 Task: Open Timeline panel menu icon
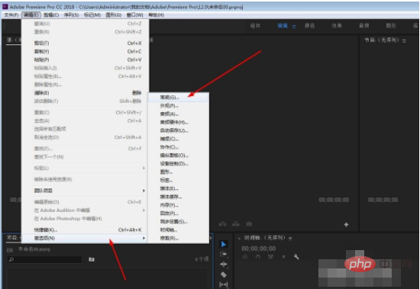click(290, 238)
